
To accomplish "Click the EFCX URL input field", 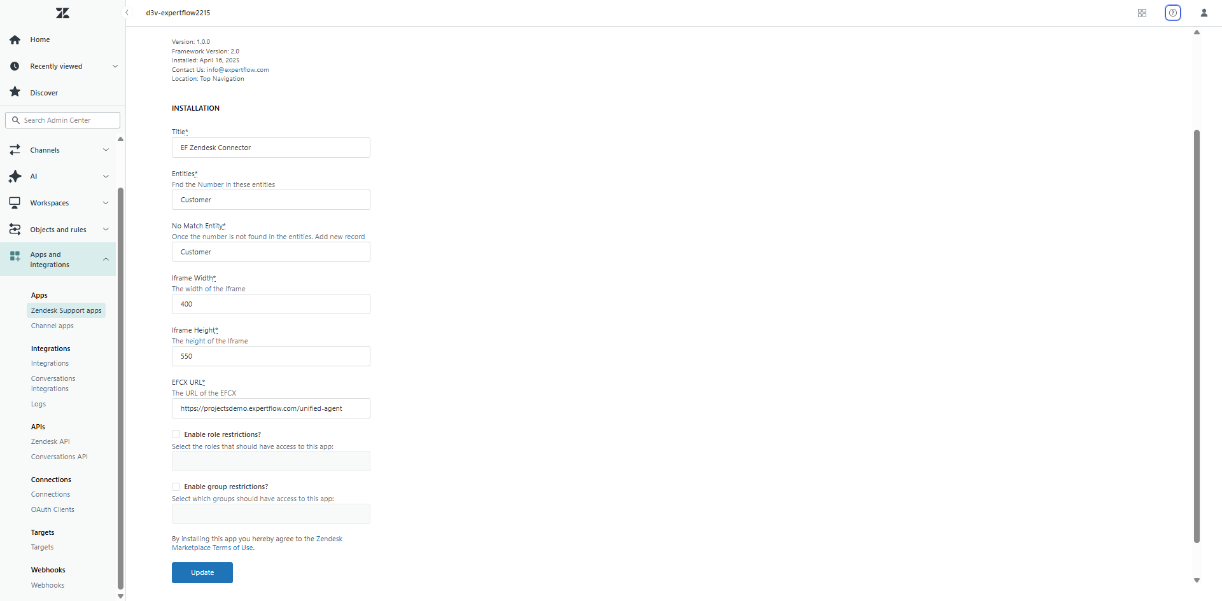I will (x=270, y=408).
